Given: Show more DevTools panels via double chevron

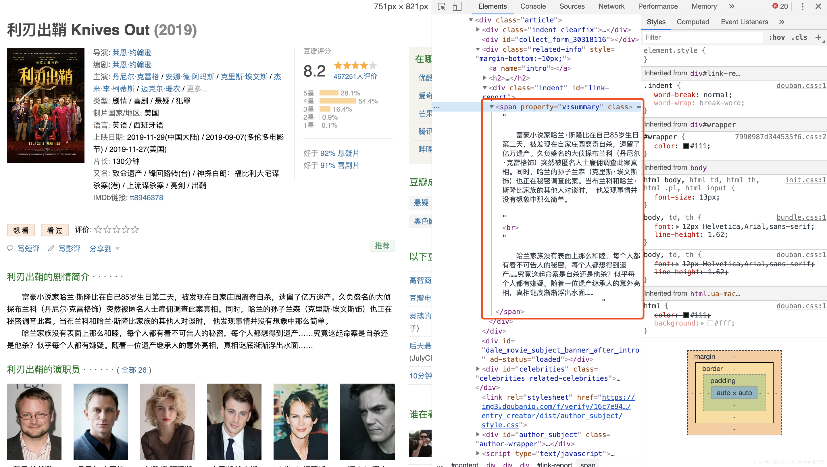Looking at the screenshot, I should 732,6.
